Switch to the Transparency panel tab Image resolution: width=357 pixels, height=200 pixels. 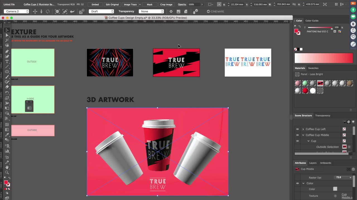(x=323, y=116)
